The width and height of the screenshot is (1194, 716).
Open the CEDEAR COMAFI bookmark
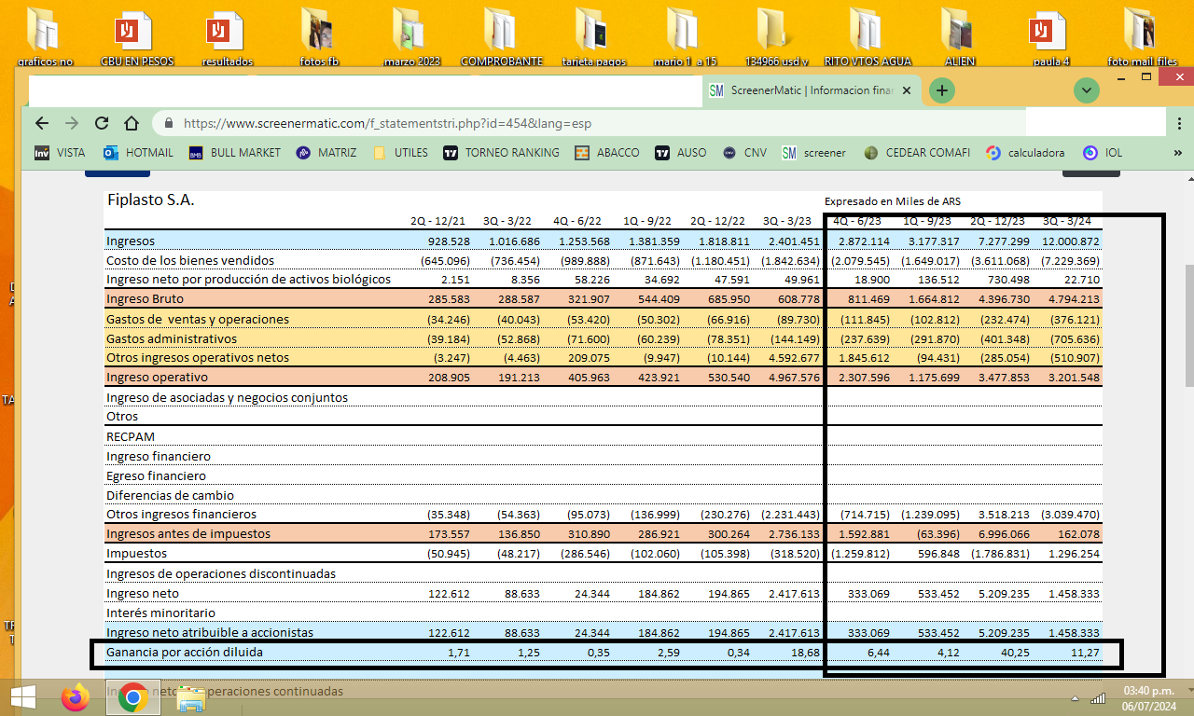(x=917, y=153)
